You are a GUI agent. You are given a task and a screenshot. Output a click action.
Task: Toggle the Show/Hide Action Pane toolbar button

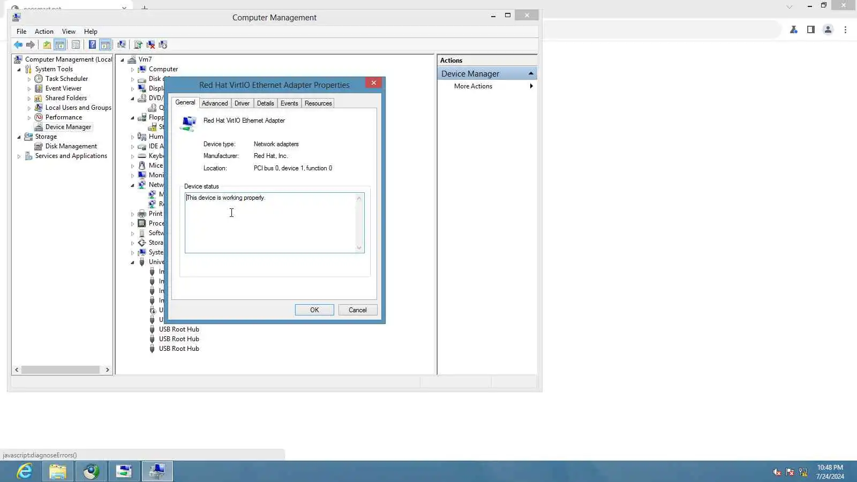[x=106, y=44]
